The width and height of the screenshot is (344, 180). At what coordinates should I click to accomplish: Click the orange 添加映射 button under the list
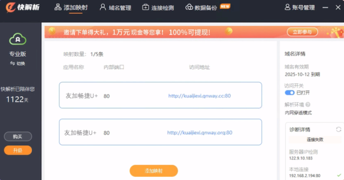(x=154, y=171)
